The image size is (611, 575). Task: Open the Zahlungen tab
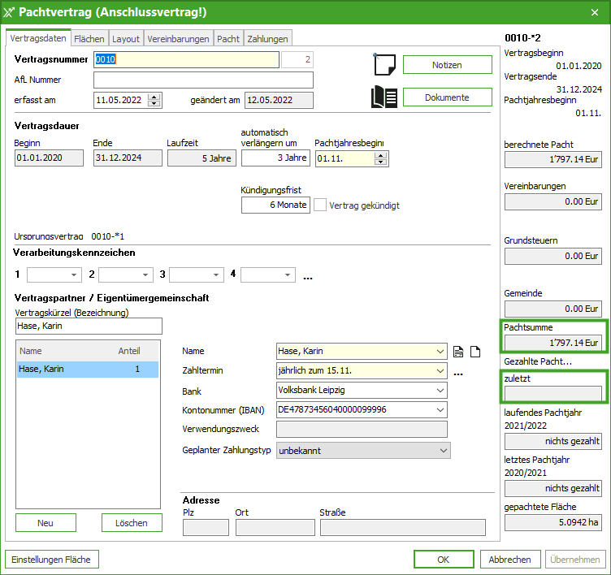(266, 38)
